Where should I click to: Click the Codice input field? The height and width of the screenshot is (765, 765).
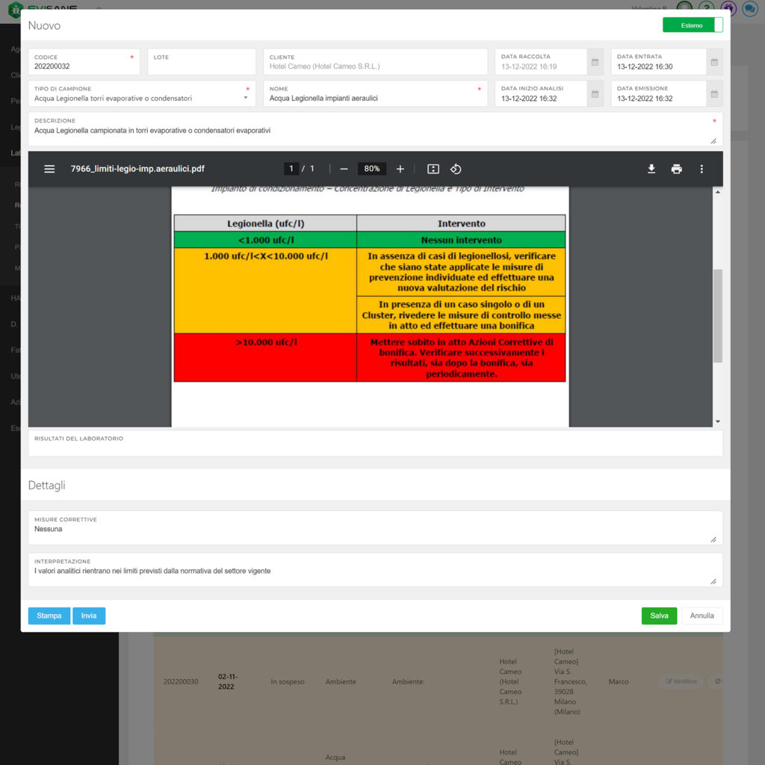point(84,62)
